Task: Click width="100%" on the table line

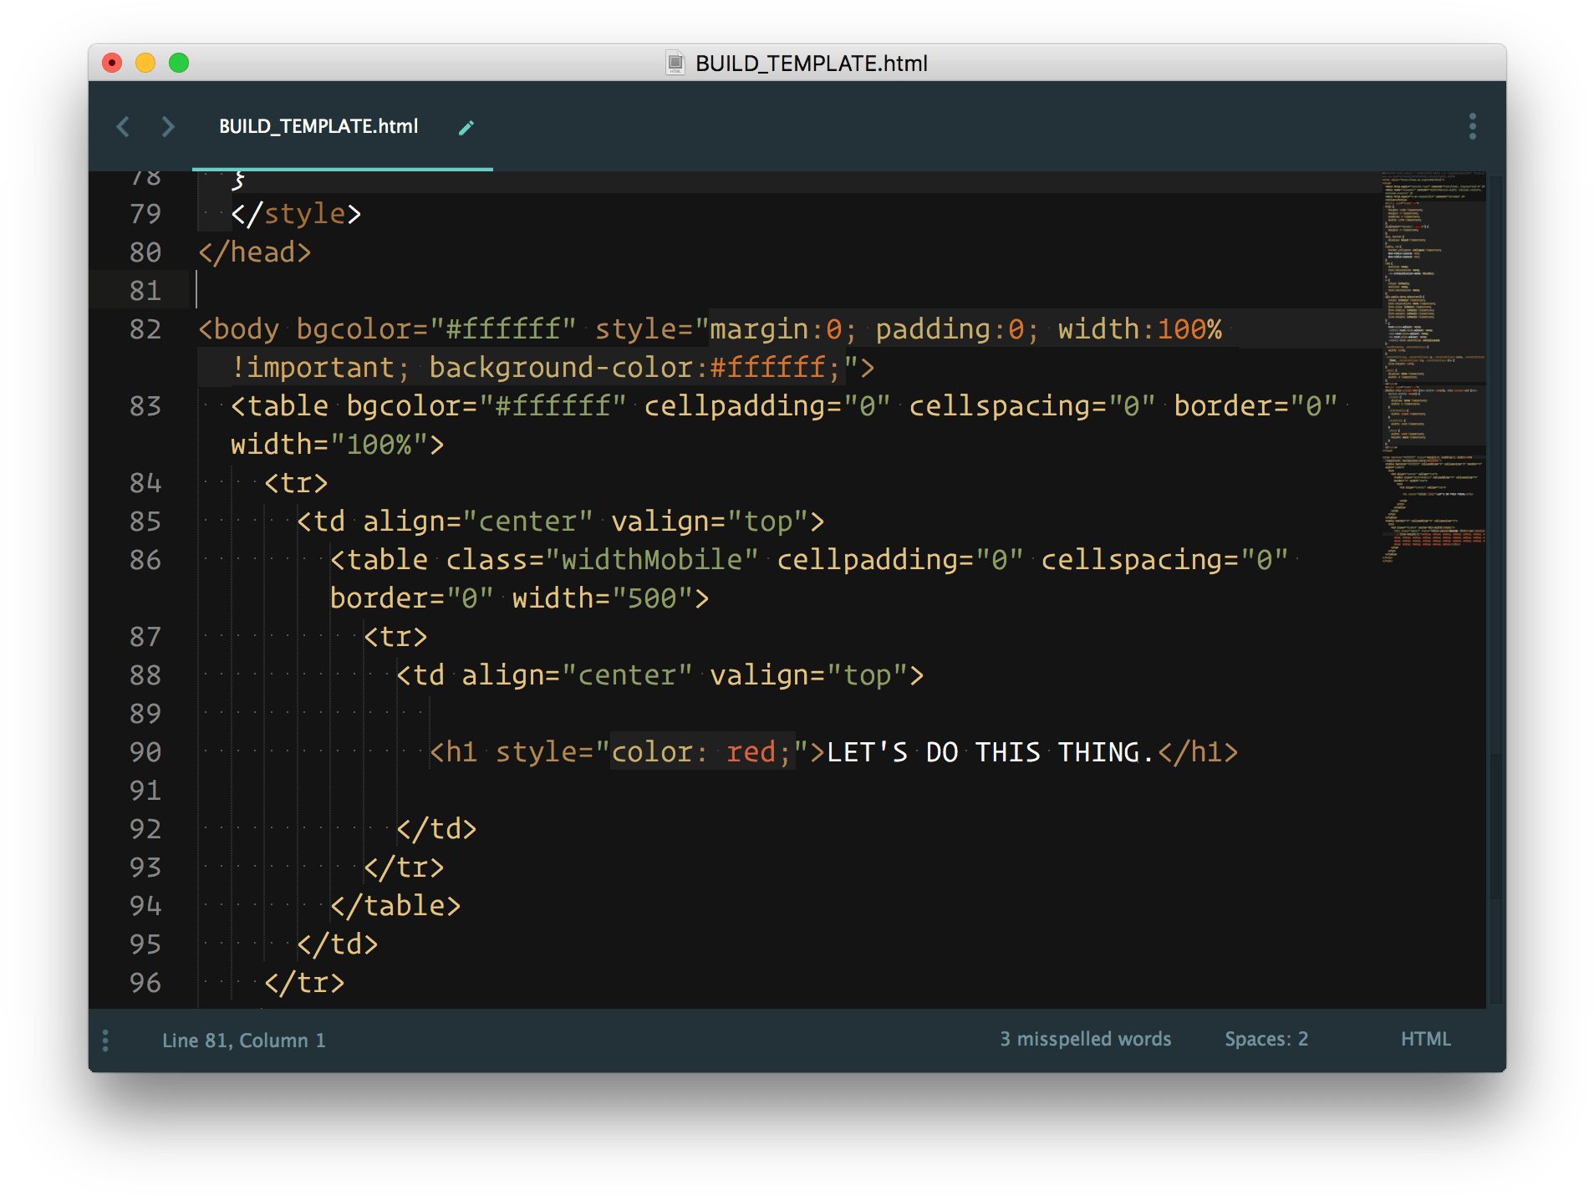Action: pyautogui.click(x=329, y=445)
